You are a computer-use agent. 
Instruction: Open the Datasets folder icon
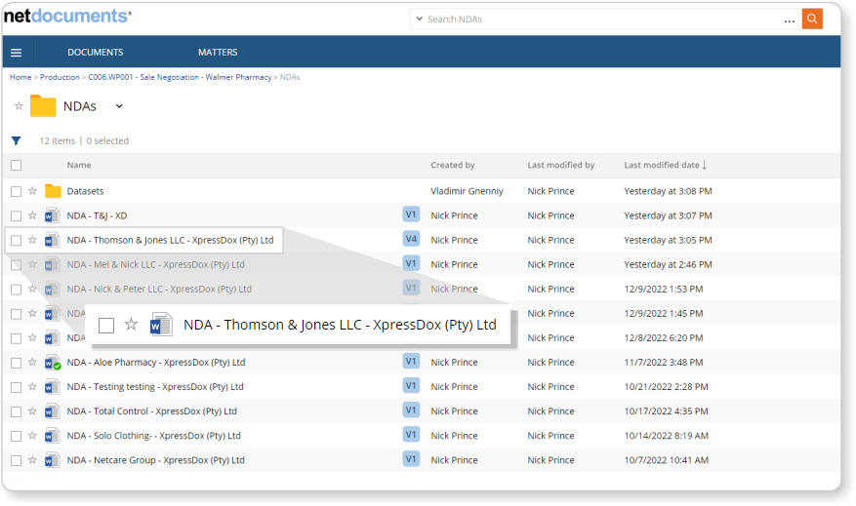click(x=53, y=191)
